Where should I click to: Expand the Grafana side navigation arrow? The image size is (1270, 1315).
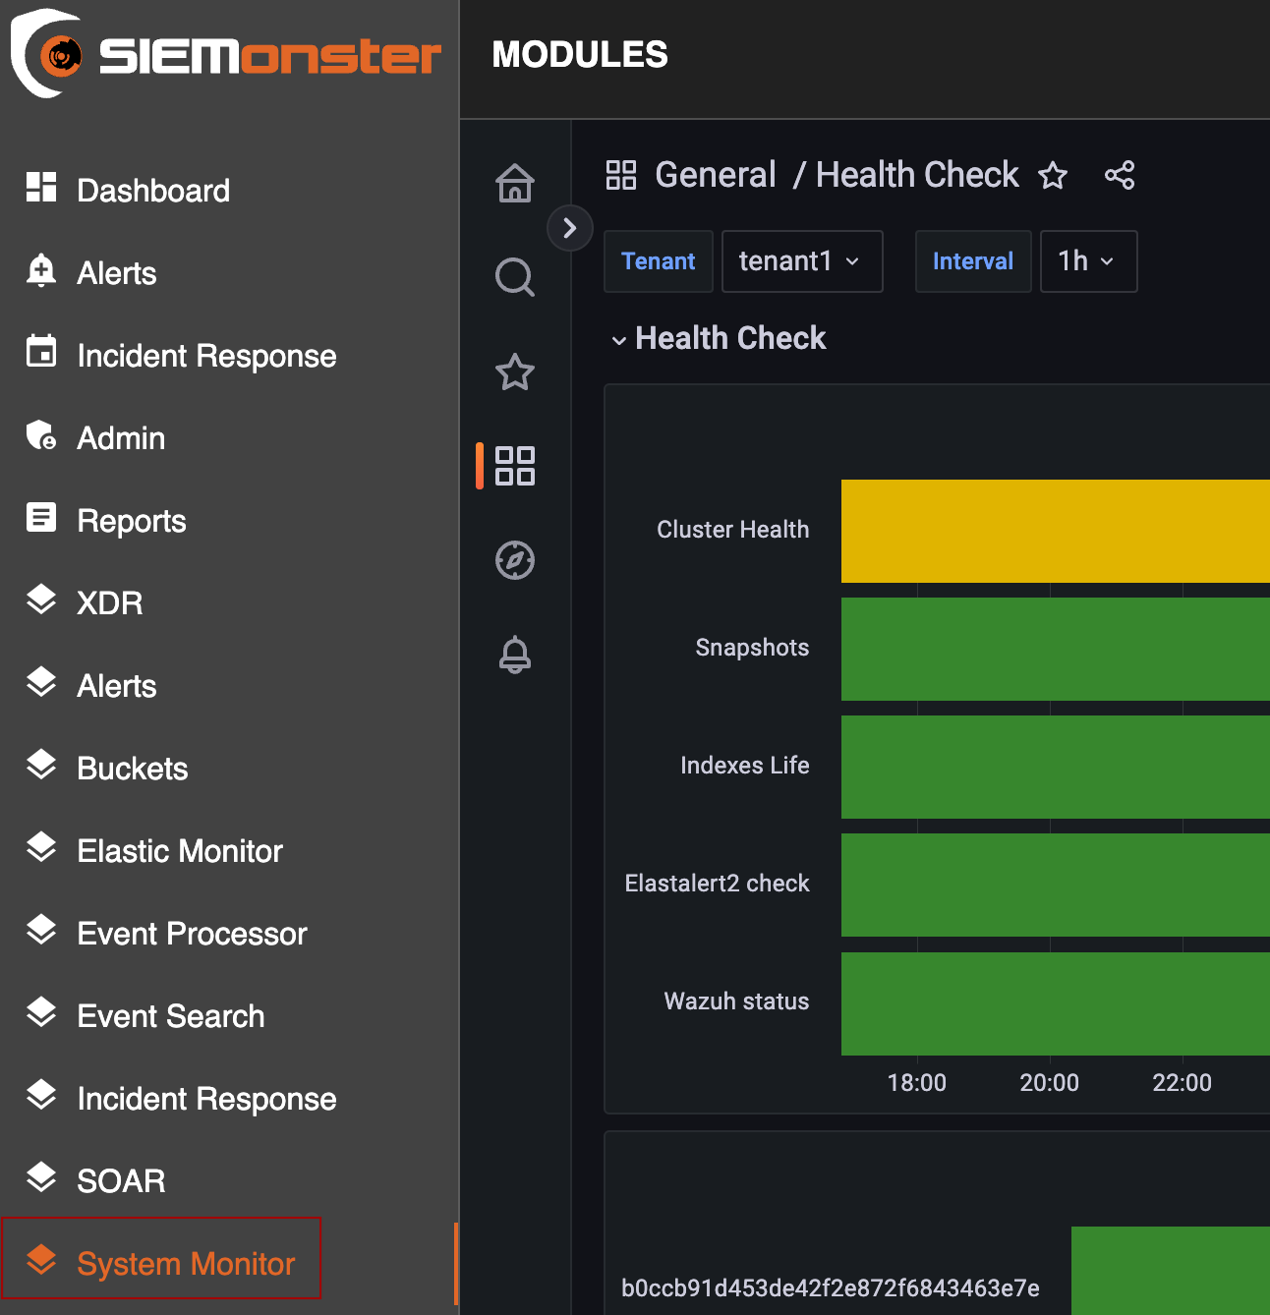point(569,228)
